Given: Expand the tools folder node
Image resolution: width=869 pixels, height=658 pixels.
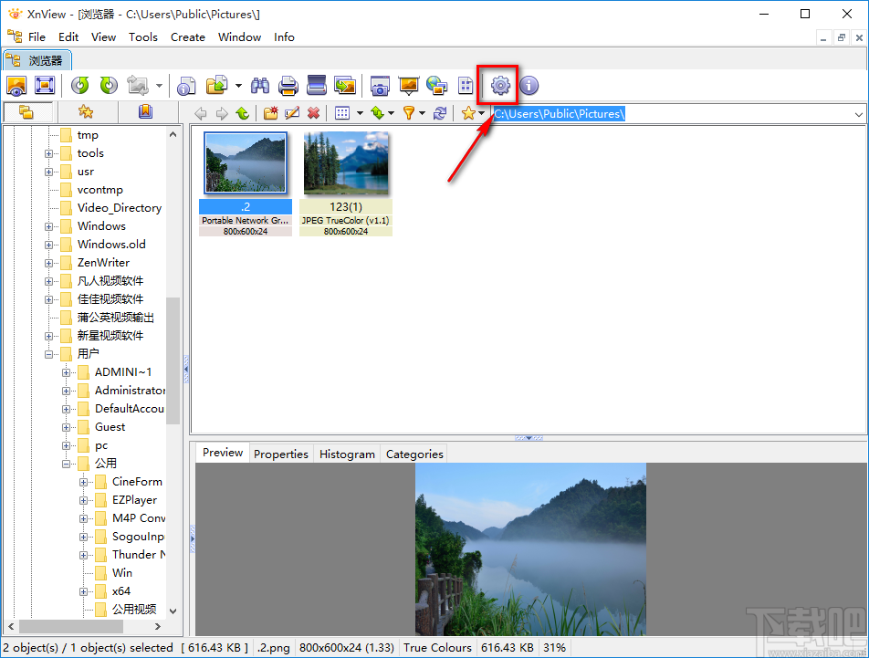Looking at the screenshot, I should point(48,154).
